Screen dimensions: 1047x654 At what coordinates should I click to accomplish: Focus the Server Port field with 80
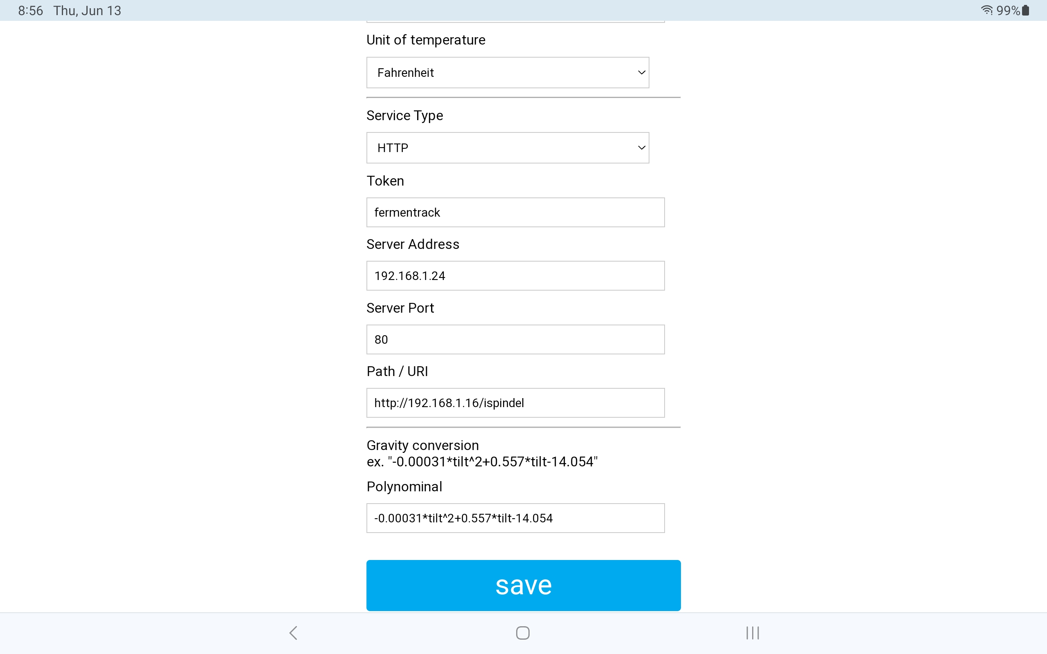(515, 340)
